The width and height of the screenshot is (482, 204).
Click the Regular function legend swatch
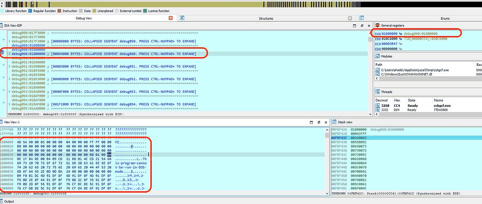(30, 11)
